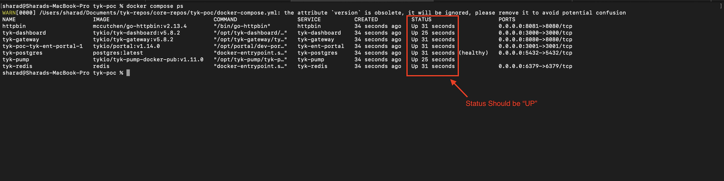
Task: Click the tykio/tyk-pump-docker-pub:v1.11.0 image name
Action: point(148,59)
